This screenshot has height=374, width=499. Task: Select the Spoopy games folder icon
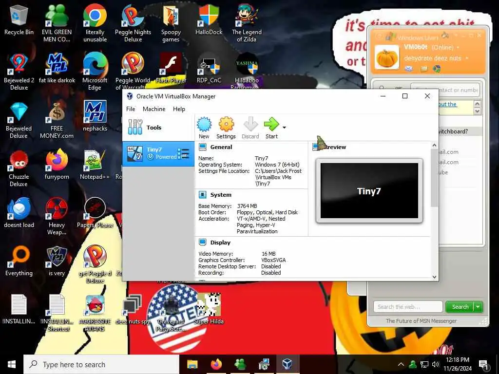point(171,24)
